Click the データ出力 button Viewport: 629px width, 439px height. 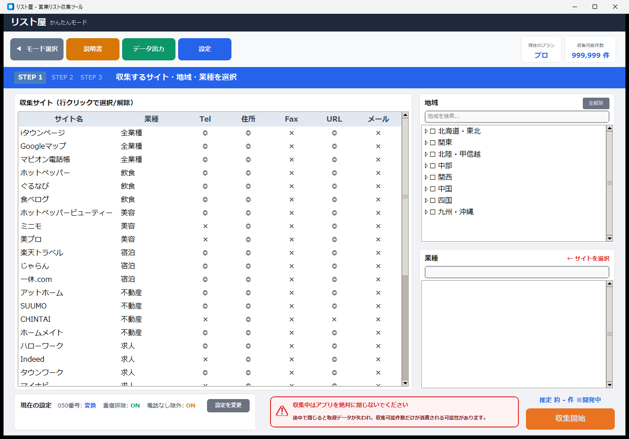pos(149,49)
